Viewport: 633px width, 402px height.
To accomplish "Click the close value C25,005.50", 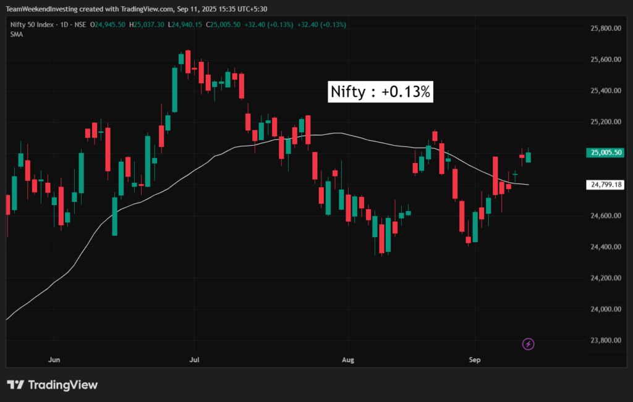I will pos(223,25).
